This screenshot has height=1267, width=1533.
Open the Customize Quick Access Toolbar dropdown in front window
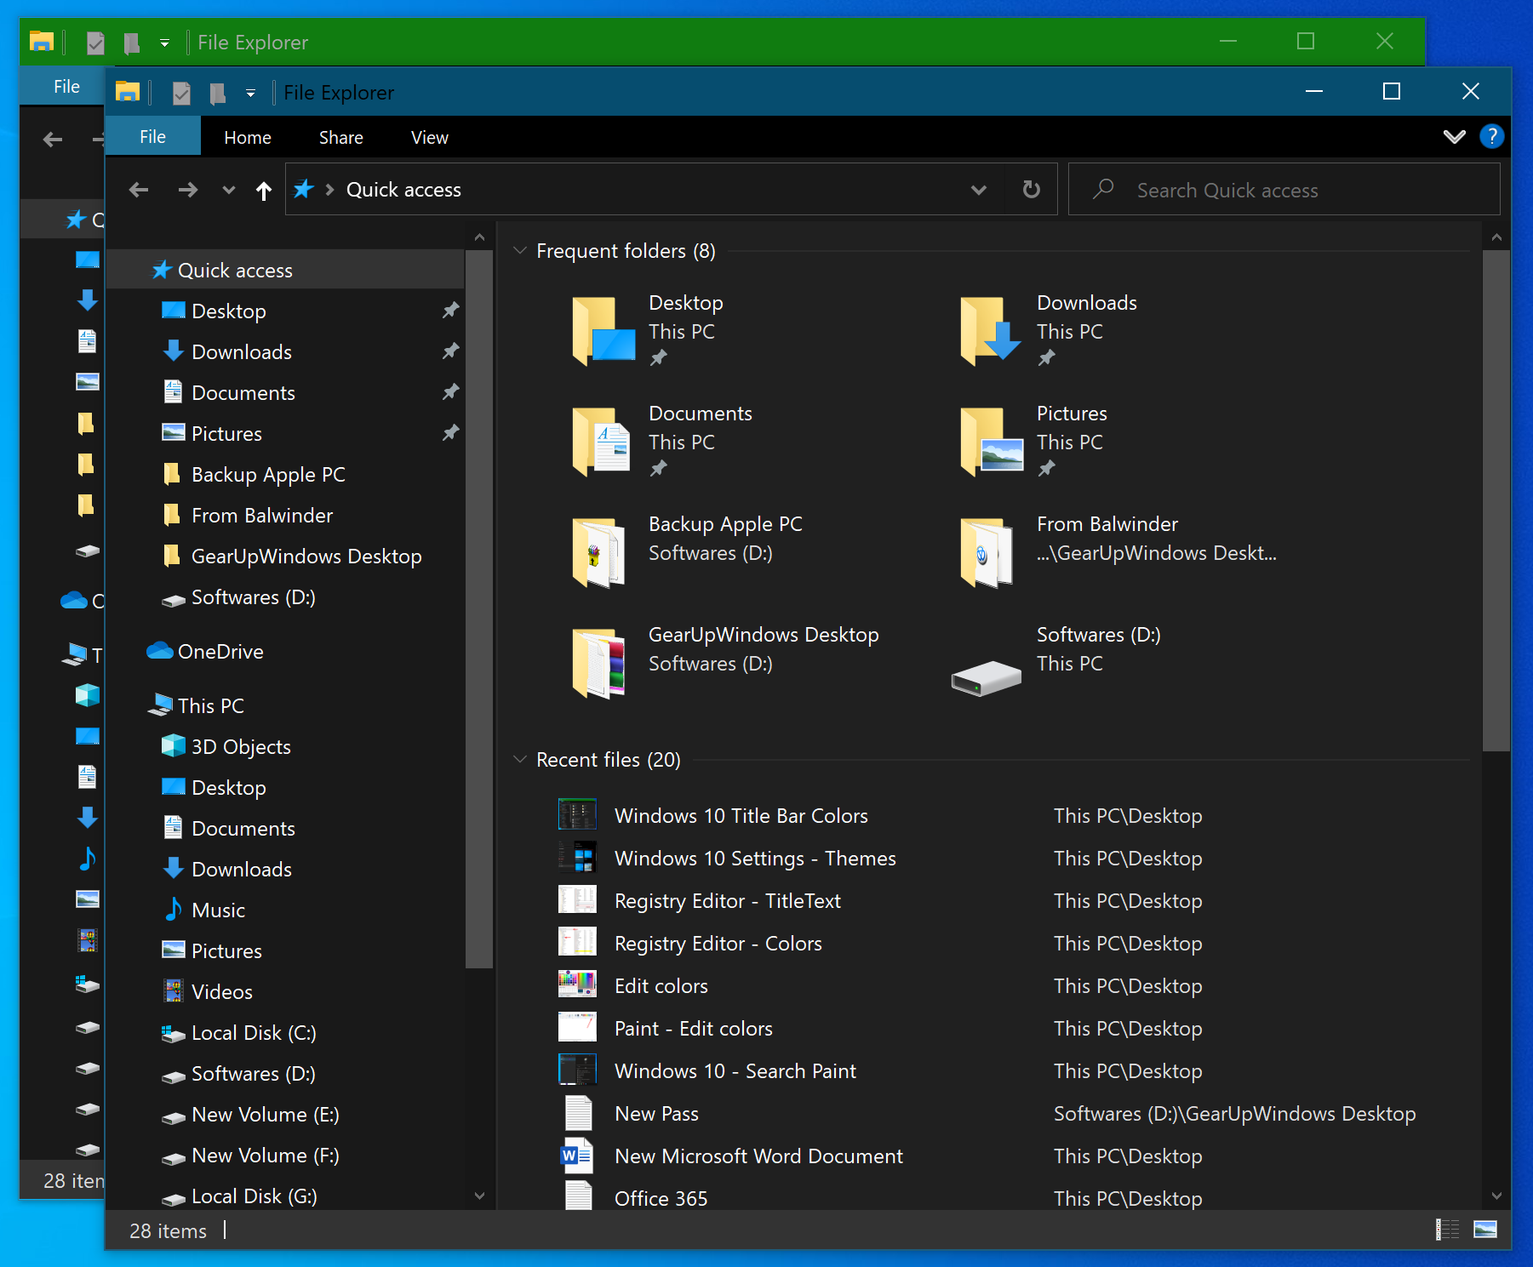250,93
